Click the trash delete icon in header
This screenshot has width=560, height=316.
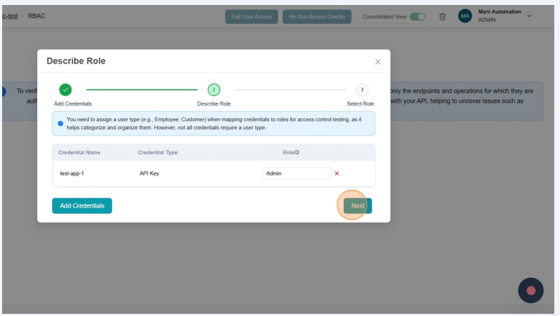(x=442, y=16)
